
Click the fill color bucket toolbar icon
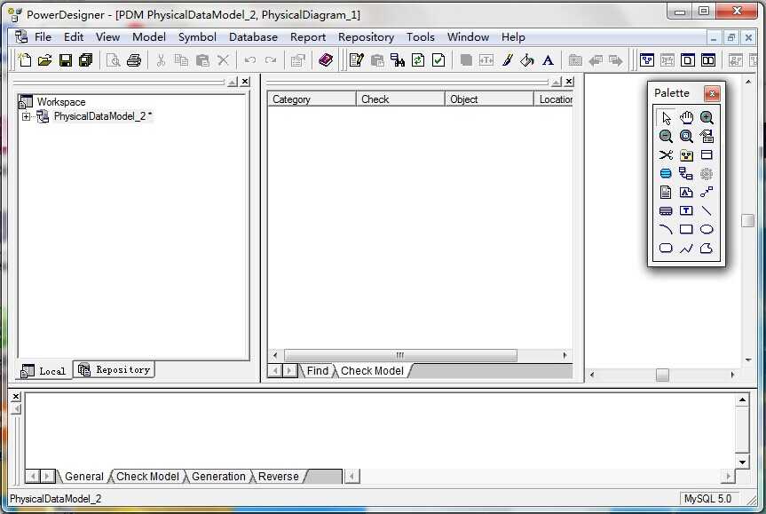(x=527, y=60)
